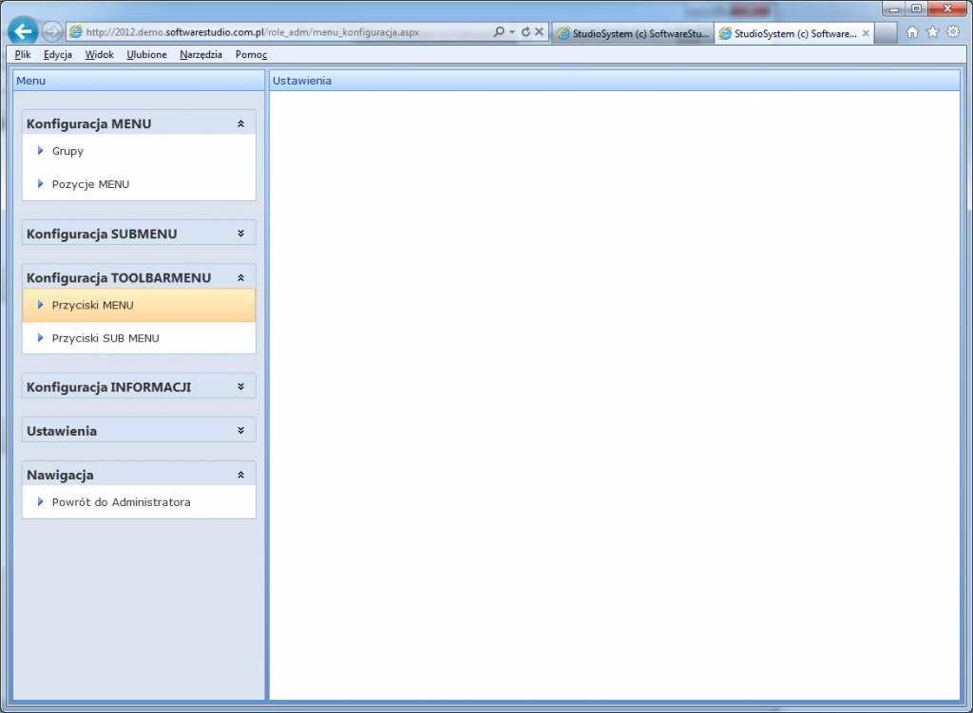Open the browser Home icon
Viewport: 973px width, 713px height.
click(912, 32)
